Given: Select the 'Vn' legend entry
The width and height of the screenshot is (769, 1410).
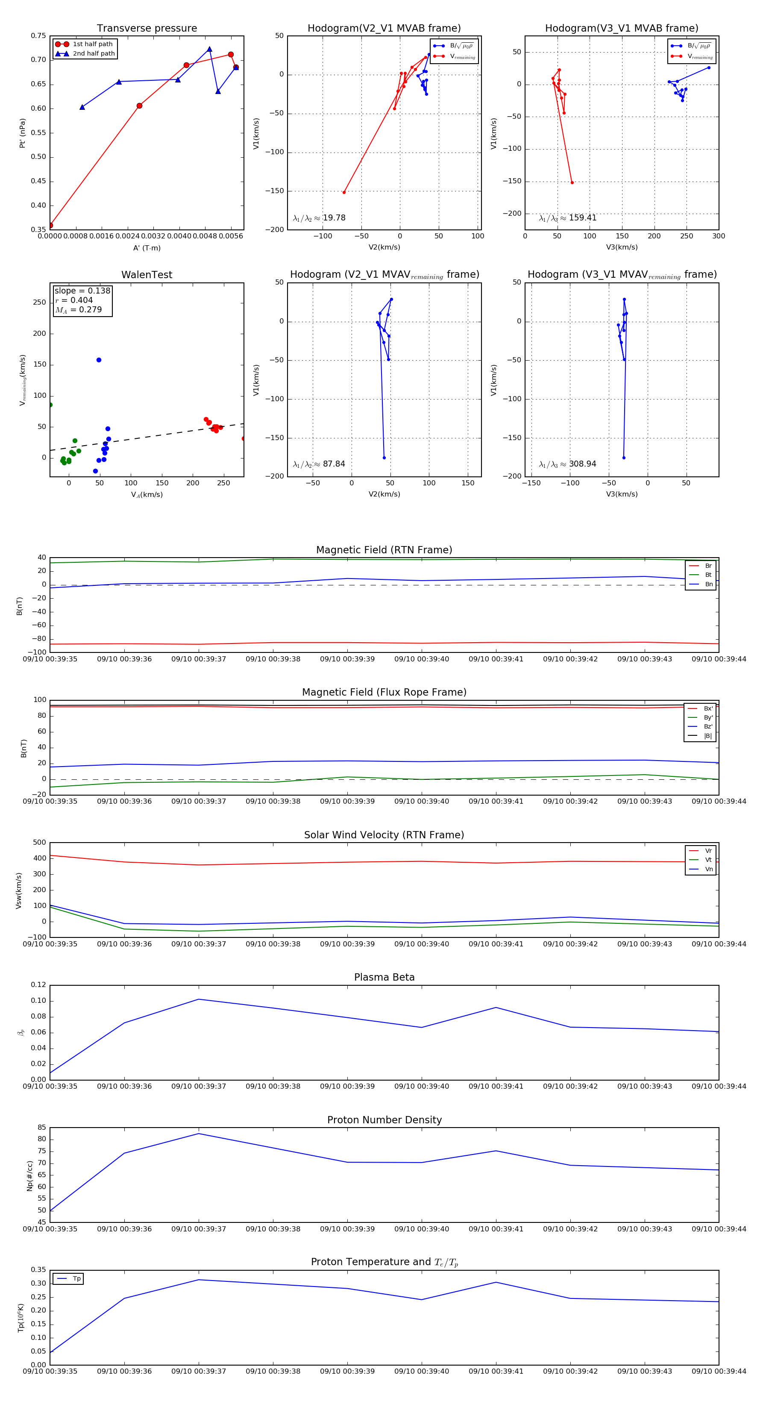Looking at the screenshot, I should (x=701, y=869).
